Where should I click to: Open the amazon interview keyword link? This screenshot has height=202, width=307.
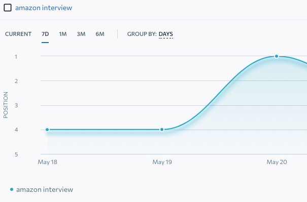pyautogui.click(x=44, y=8)
